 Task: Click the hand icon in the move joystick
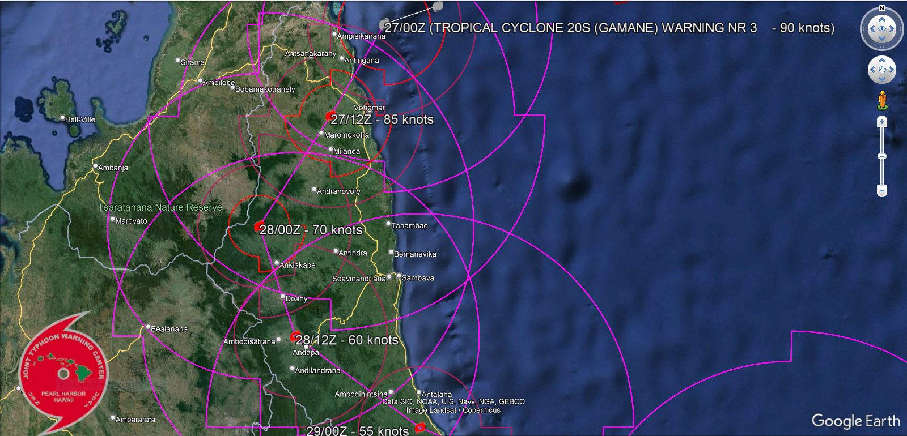click(881, 70)
